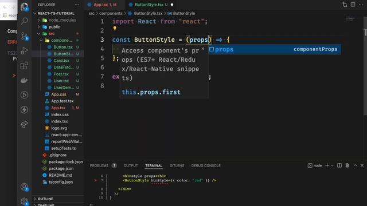The image size is (367, 206).
Task: Open the Accounts icon in activity bar
Action: pyautogui.click(x=24, y=187)
